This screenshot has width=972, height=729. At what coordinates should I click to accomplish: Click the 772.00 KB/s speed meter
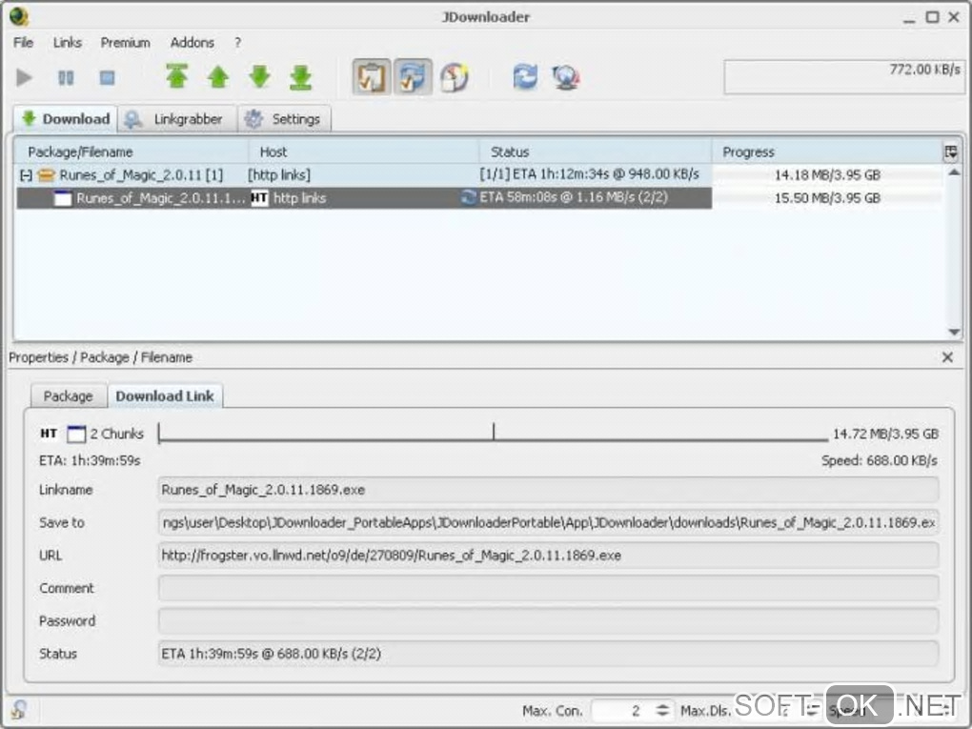coord(843,77)
